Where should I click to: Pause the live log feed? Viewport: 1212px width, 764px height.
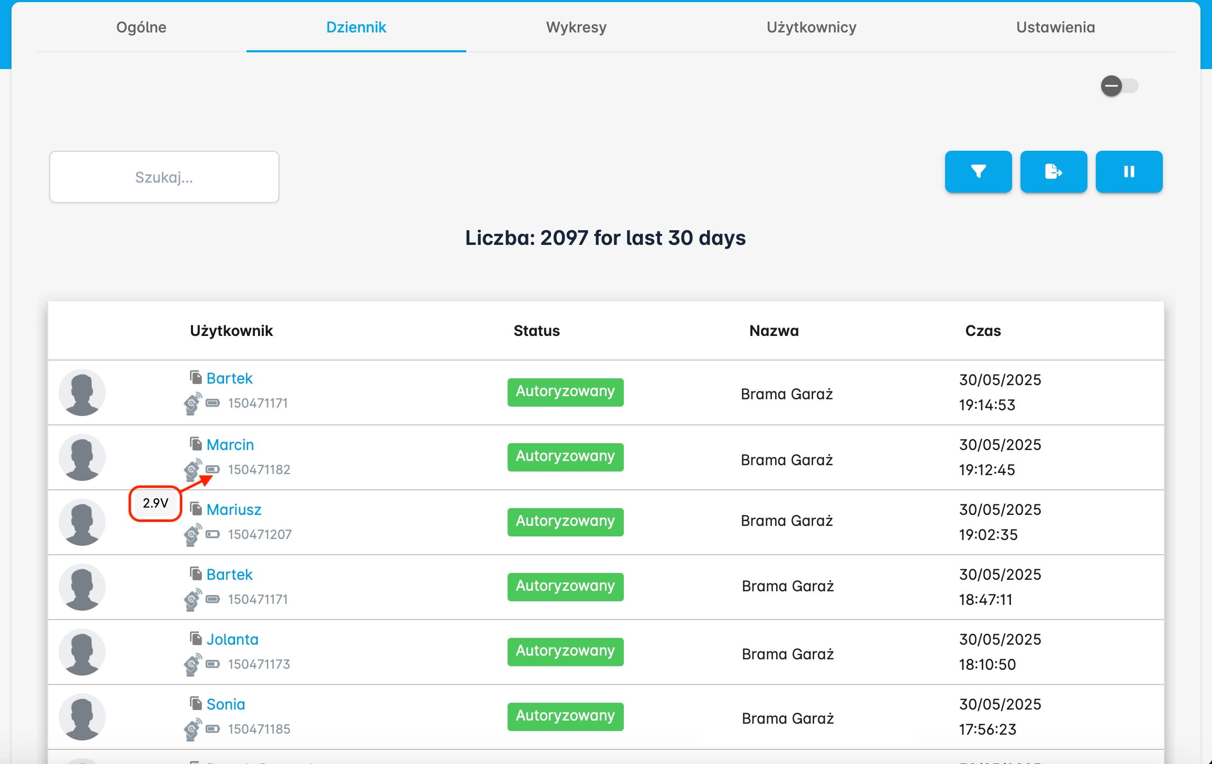coord(1129,172)
